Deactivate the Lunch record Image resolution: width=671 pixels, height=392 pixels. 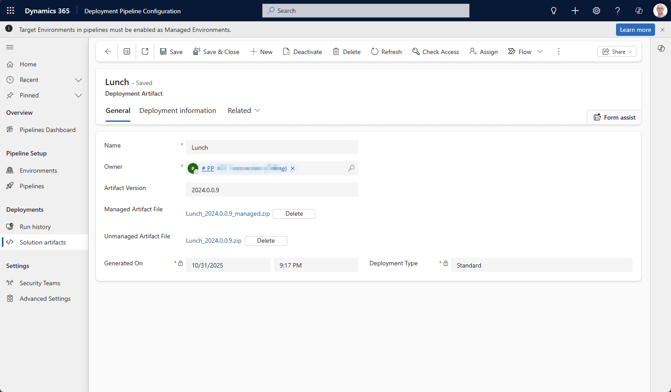pyautogui.click(x=302, y=52)
